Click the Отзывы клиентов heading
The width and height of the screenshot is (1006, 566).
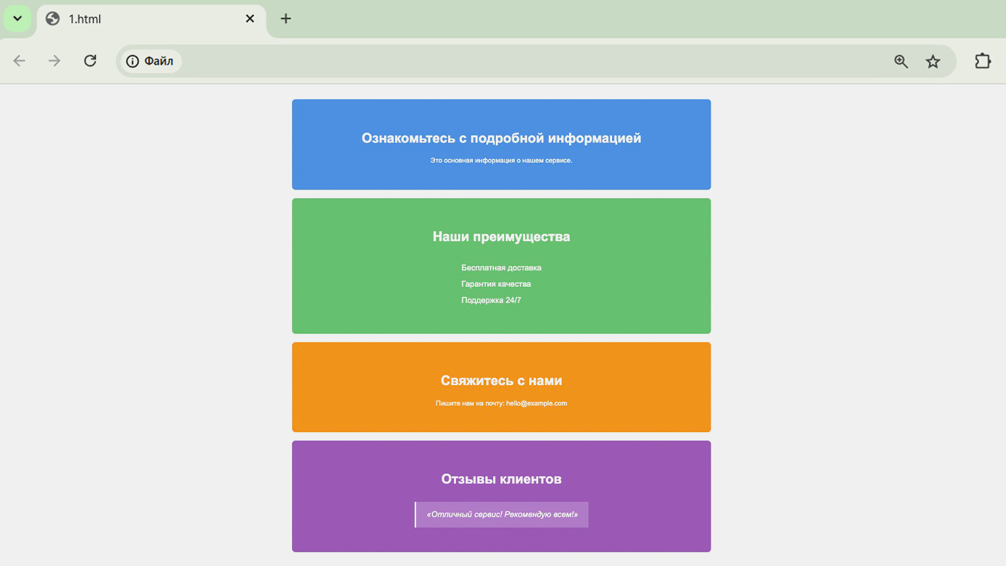(501, 479)
